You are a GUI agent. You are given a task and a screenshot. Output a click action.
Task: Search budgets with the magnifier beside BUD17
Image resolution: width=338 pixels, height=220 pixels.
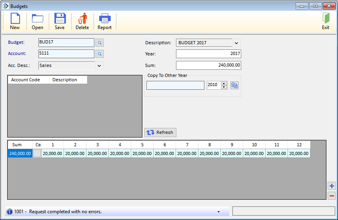click(x=100, y=43)
